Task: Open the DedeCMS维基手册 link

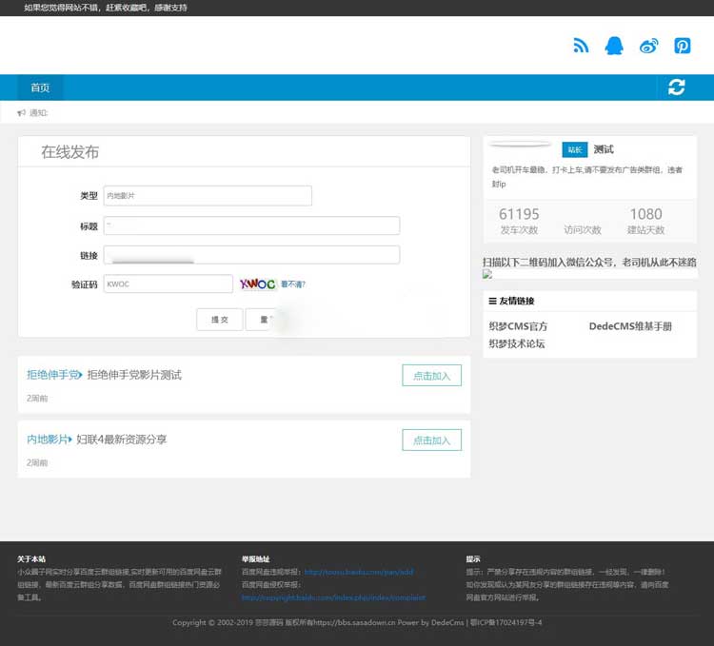Action: coord(630,326)
